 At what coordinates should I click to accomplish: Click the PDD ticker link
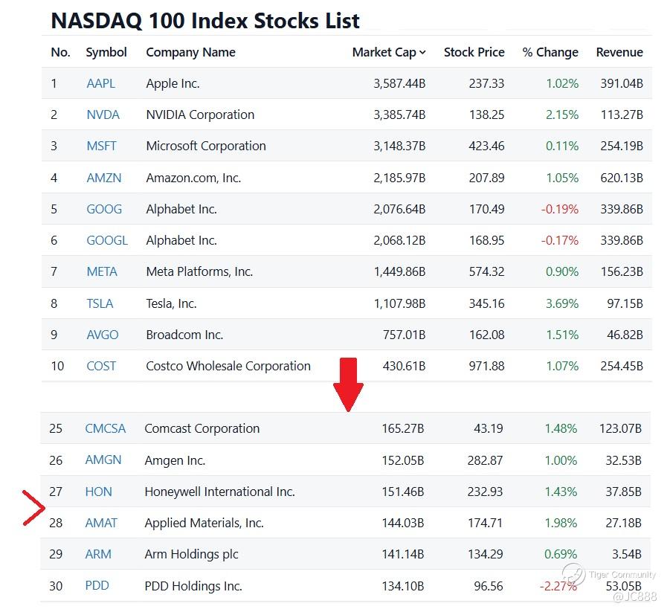tap(97, 585)
